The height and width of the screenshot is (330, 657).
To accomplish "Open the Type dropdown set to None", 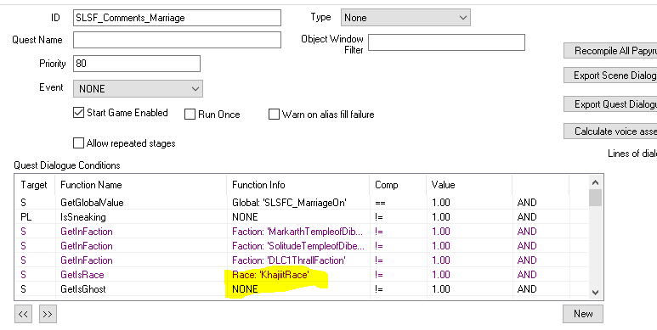I will (x=405, y=18).
